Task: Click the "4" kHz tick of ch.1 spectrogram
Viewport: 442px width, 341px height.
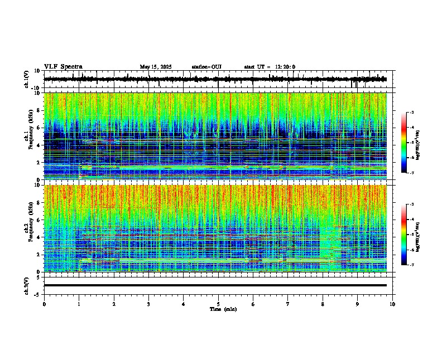Action: pos(39,145)
